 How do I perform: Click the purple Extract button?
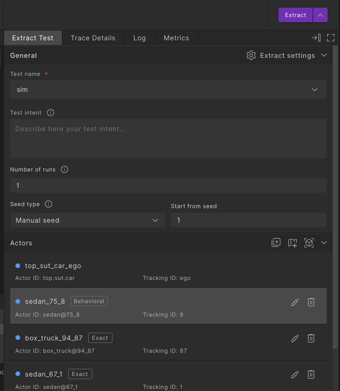pos(296,15)
